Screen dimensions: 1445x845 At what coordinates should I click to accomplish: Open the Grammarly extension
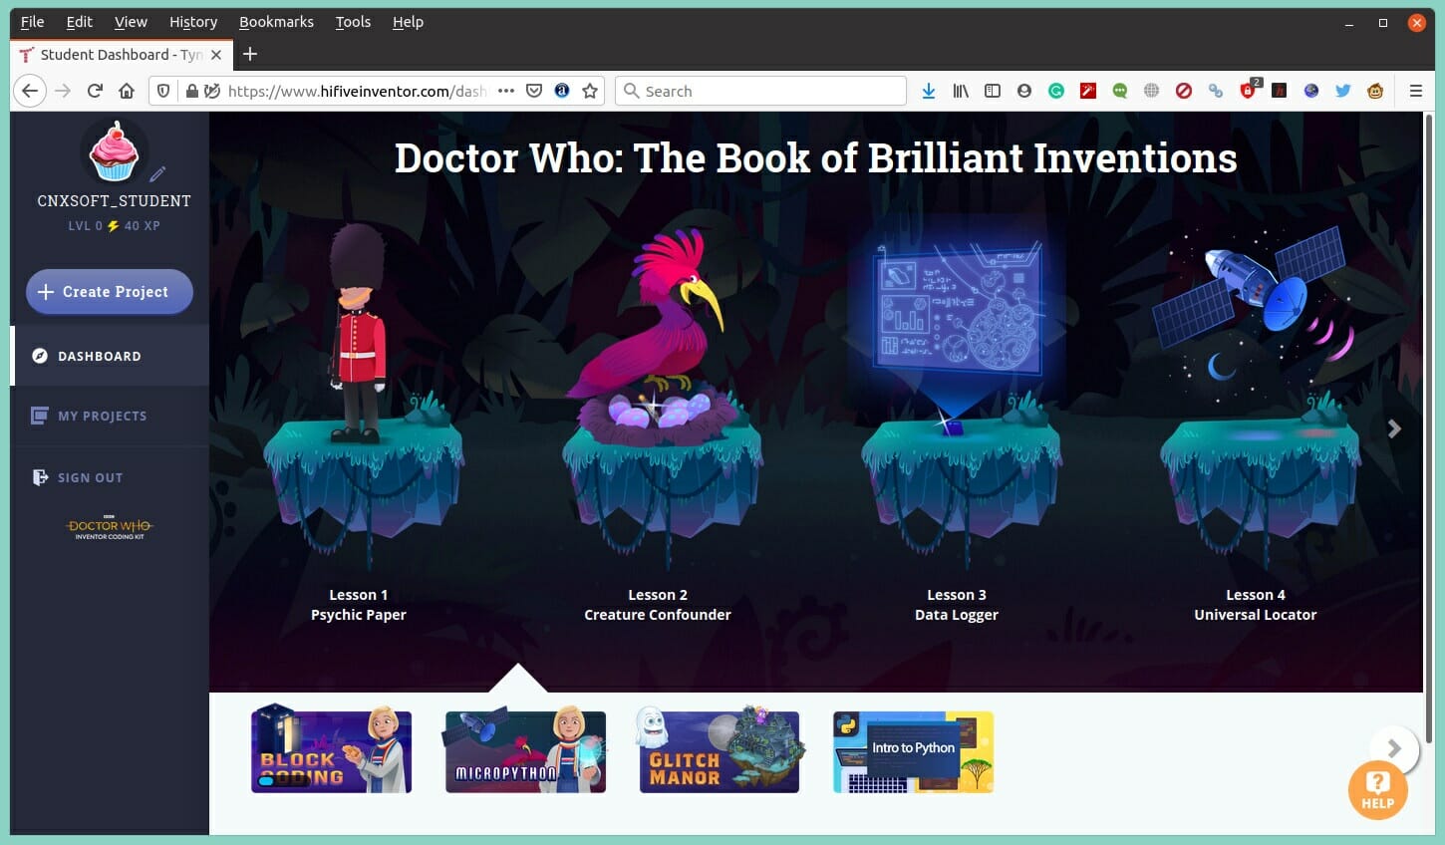(1056, 91)
